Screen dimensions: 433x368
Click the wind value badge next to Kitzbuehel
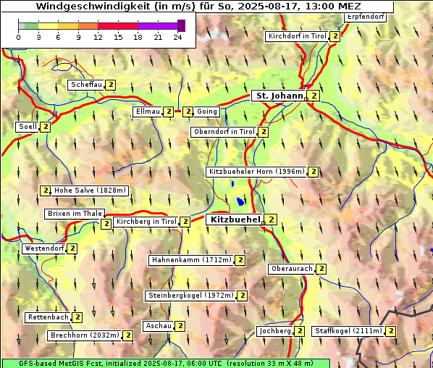pos(272,219)
